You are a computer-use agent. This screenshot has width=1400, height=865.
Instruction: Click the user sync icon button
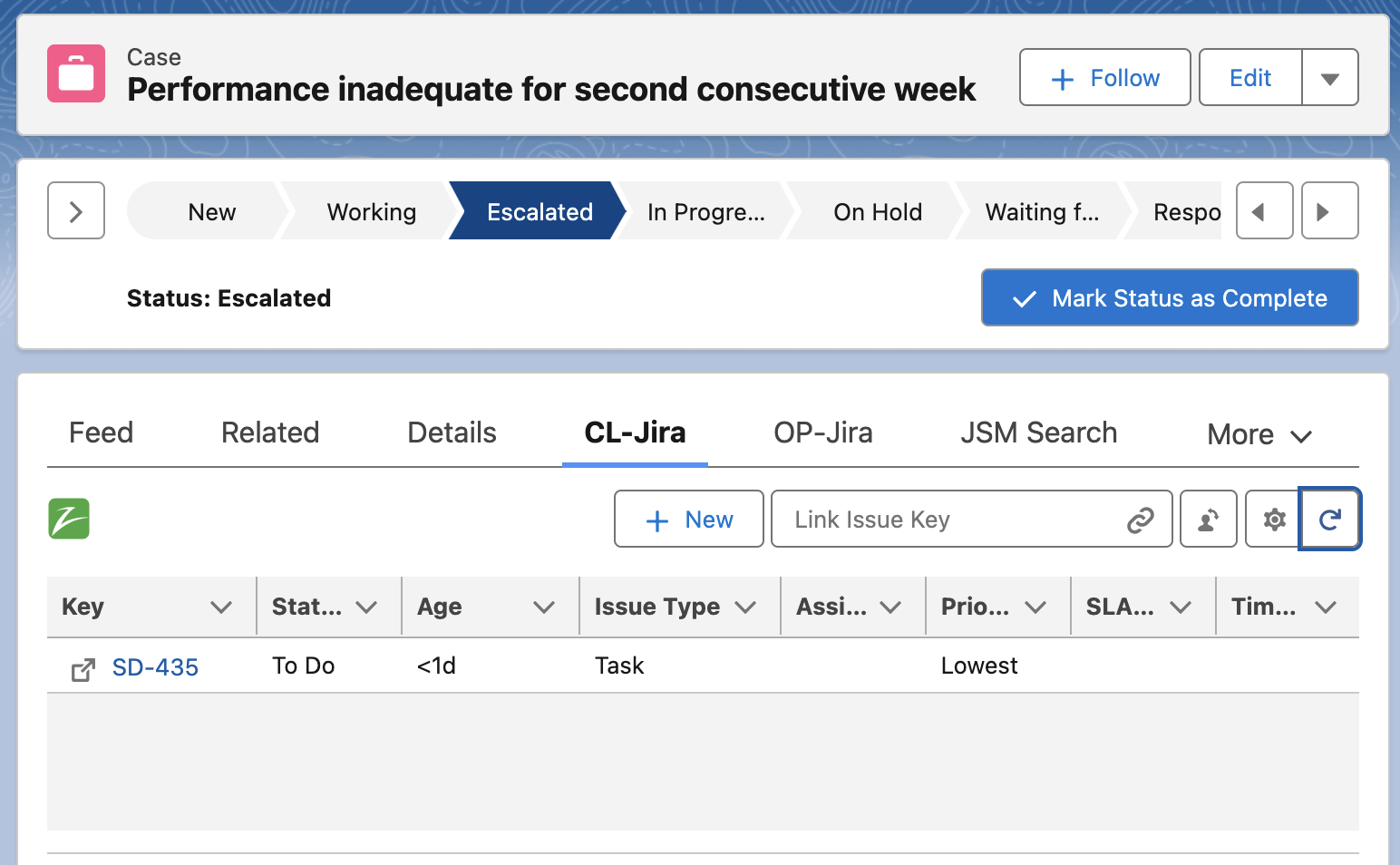point(1208,520)
